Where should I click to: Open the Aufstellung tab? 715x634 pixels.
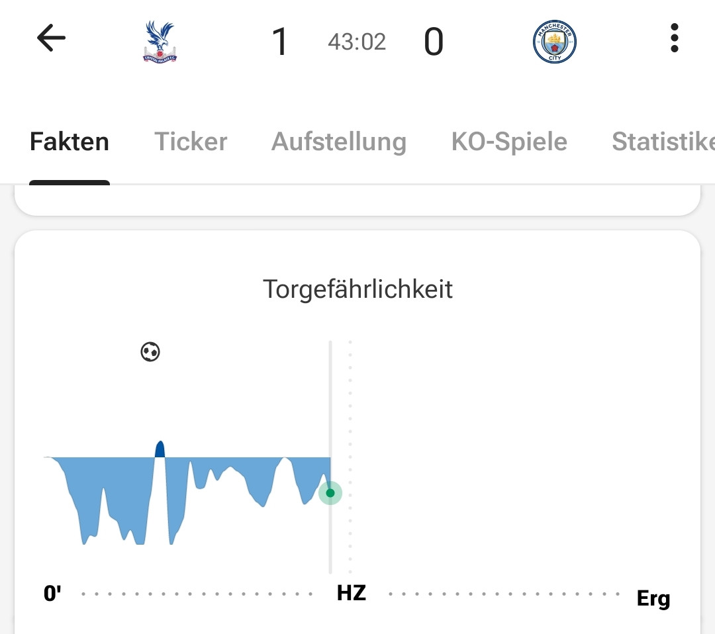tap(339, 142)
